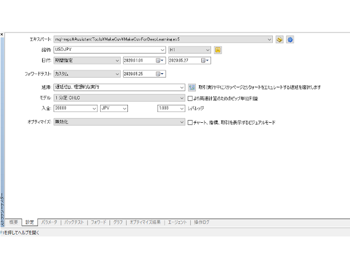Open the optimization 無効化 dropdown

click(119, 122)
